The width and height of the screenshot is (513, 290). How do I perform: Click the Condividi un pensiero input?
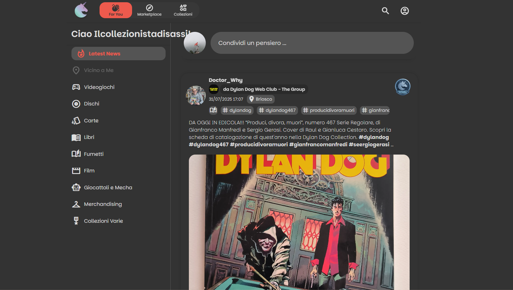(312, 43)
